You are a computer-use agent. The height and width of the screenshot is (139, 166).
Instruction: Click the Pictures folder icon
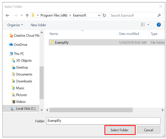[x=13, y=95]
